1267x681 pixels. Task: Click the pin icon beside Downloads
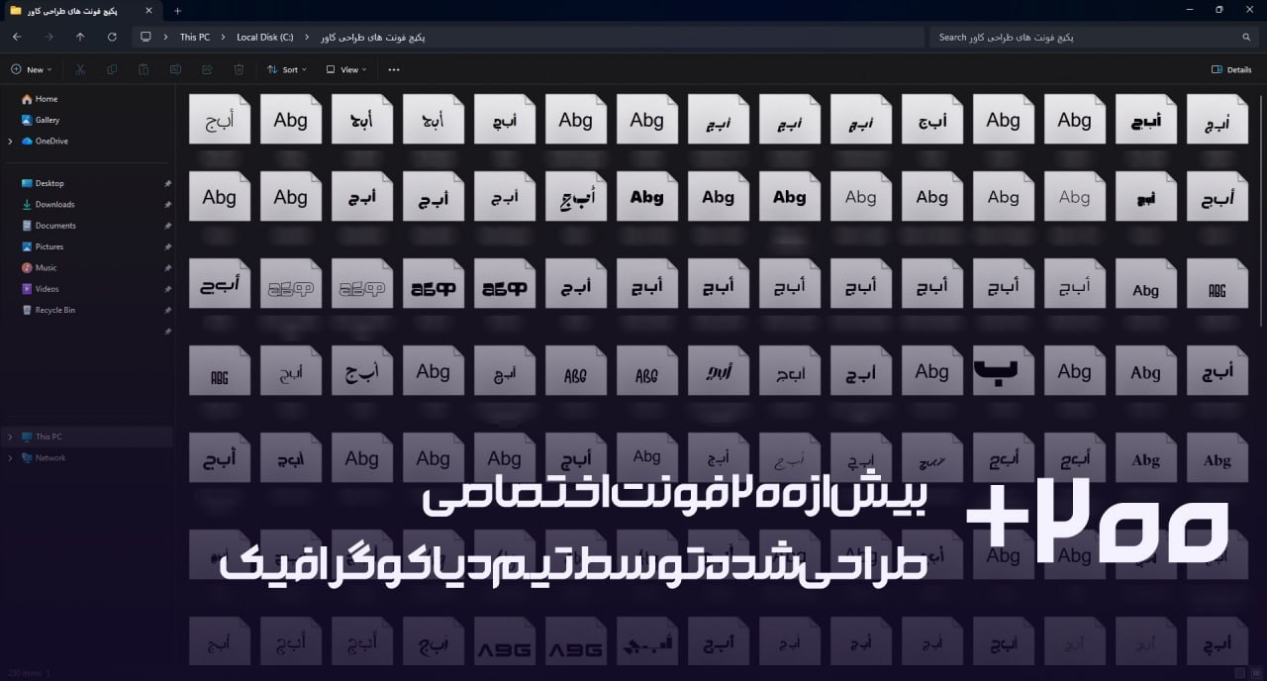click(x=167, y=204)
